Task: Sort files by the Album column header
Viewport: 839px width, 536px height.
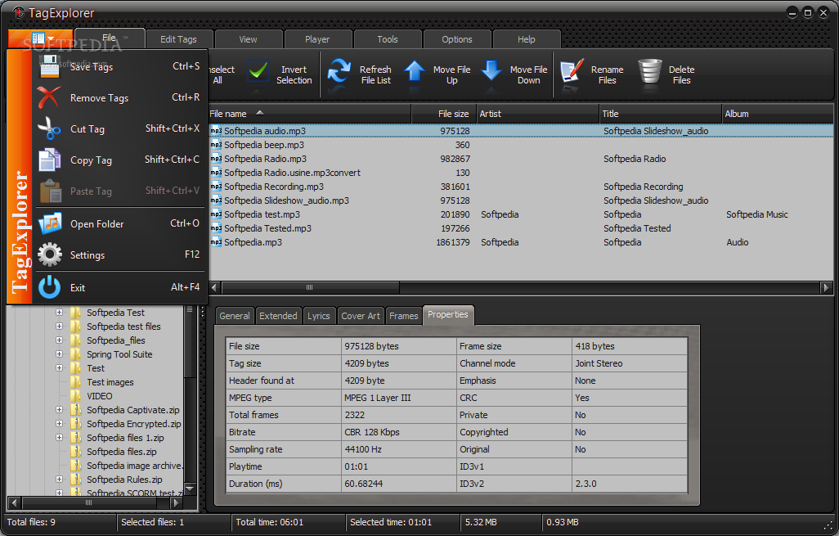Action: coord(778,114)
